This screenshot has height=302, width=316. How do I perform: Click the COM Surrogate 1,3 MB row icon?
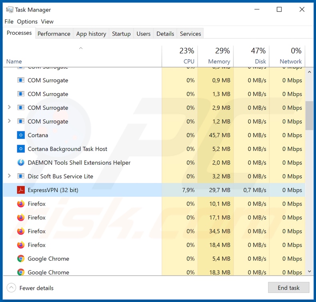[x=21, y=94]
